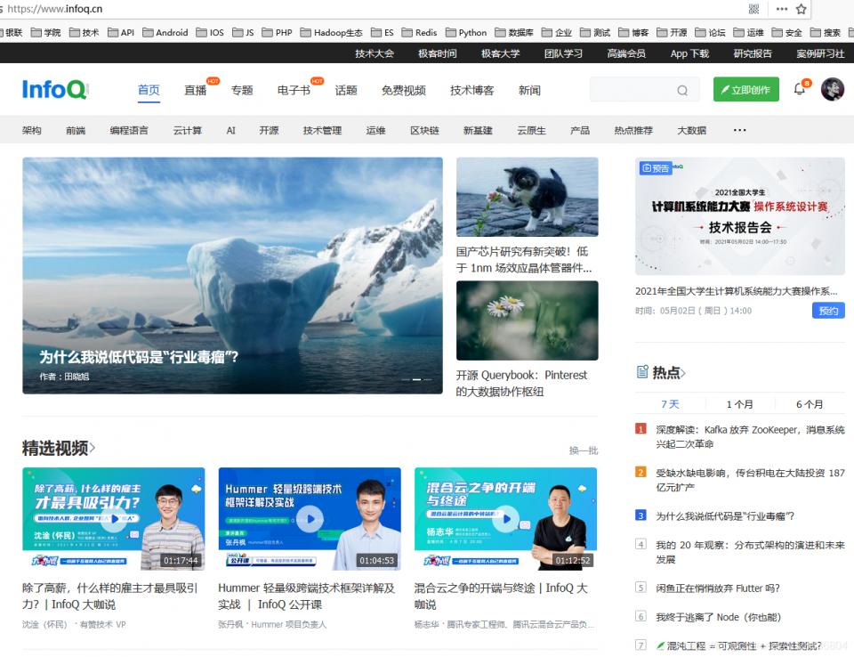This screenshot has height=657, width=854.
Task: Switch to the 电子书 tab
Action: click(x=294, y=90)
